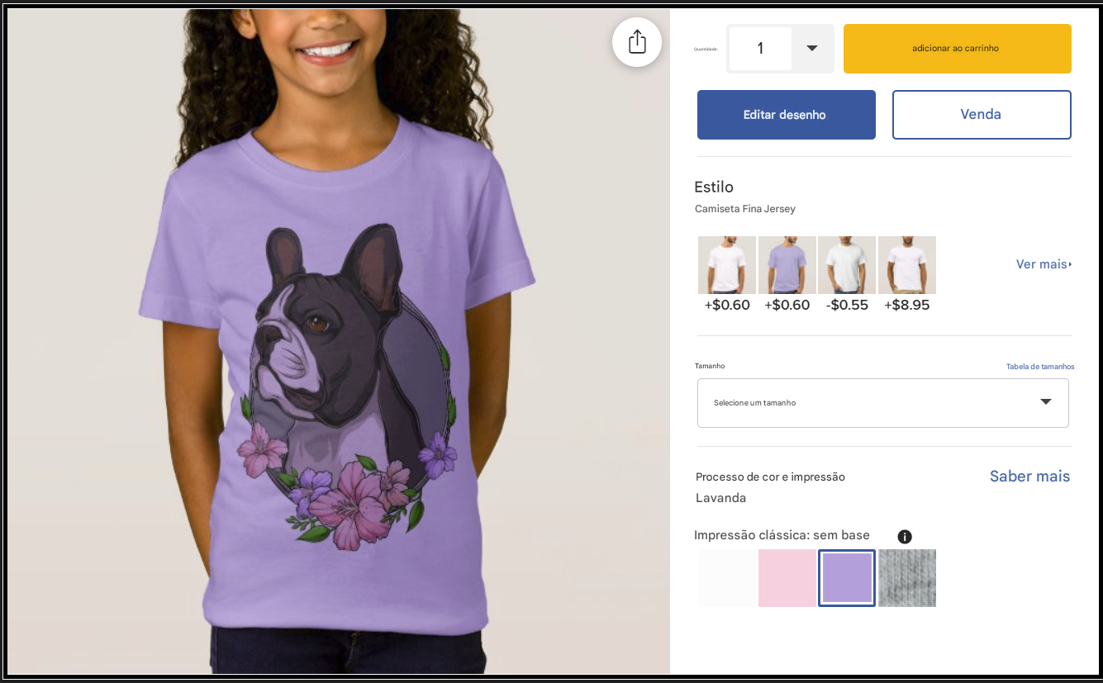Click the French bulldog shirt product image

pos(339,342)
